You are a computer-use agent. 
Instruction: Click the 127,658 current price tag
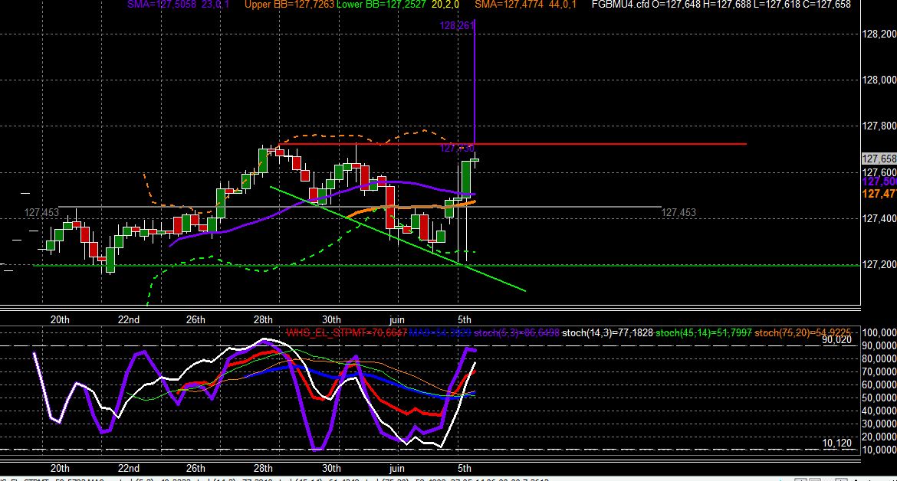coord(879,159)
